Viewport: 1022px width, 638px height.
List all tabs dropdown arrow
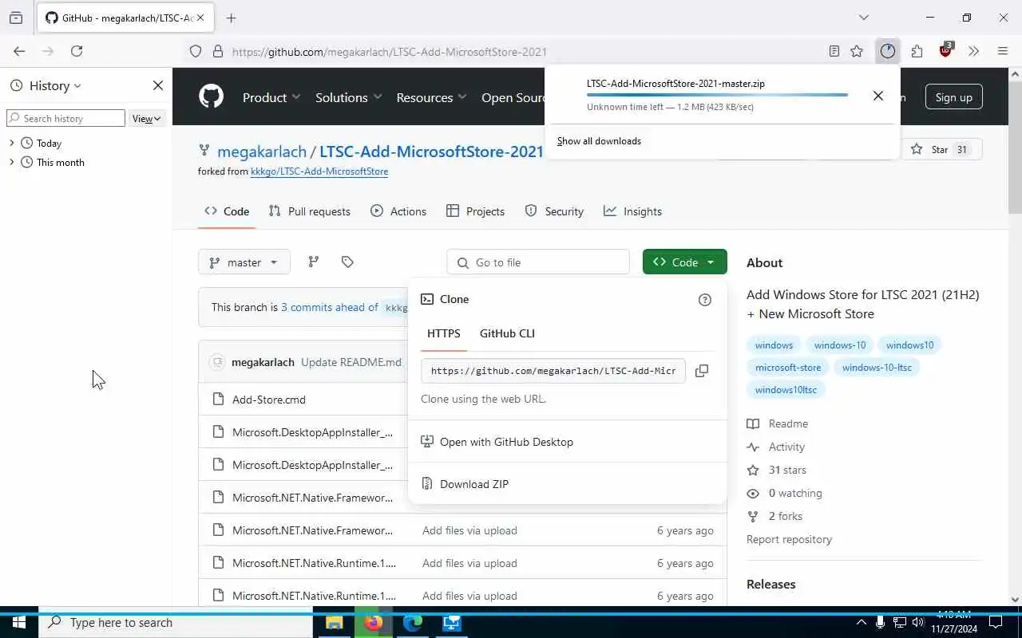(x=863, y=18)
